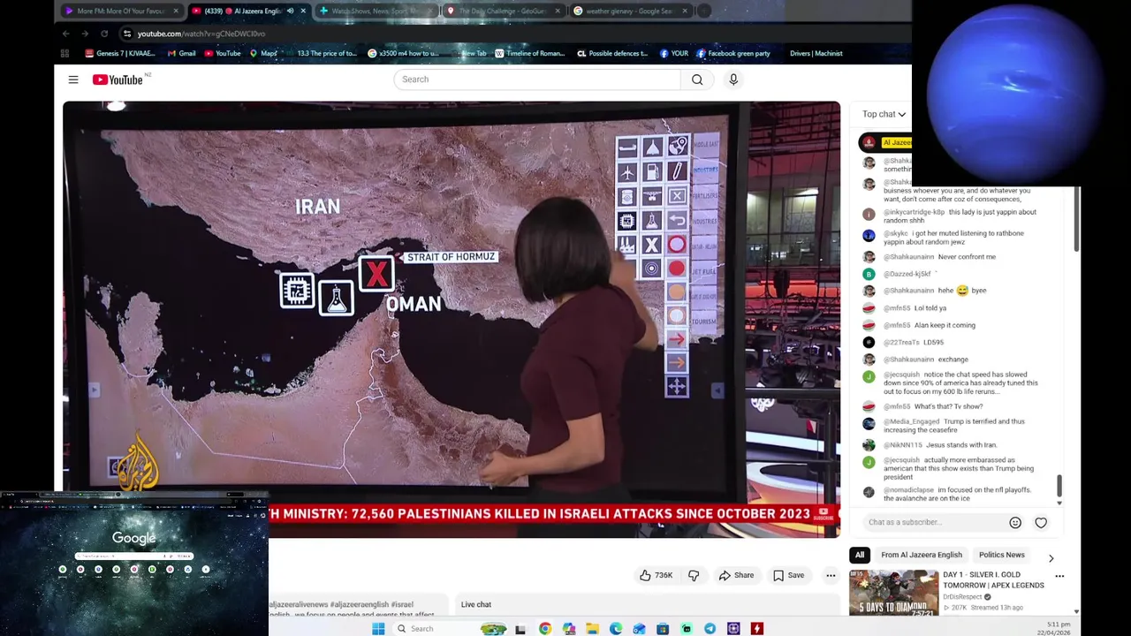Open the YouTube bookmark
The image size is (1131, 636).
(x=223, y=53)
